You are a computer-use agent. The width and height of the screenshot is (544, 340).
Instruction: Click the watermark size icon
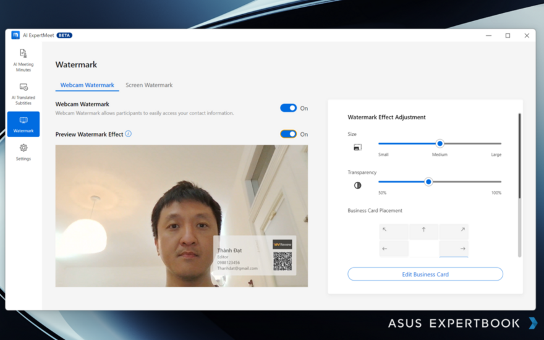point(357,147)
